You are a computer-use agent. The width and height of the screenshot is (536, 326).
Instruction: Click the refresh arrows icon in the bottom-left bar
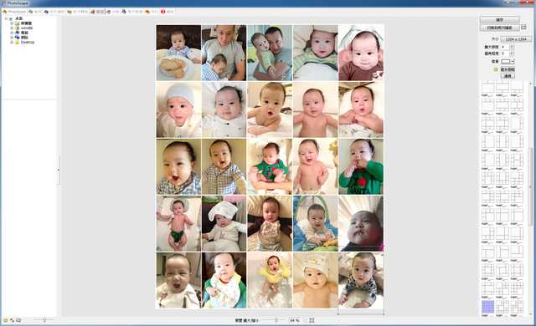click(12, 320)
